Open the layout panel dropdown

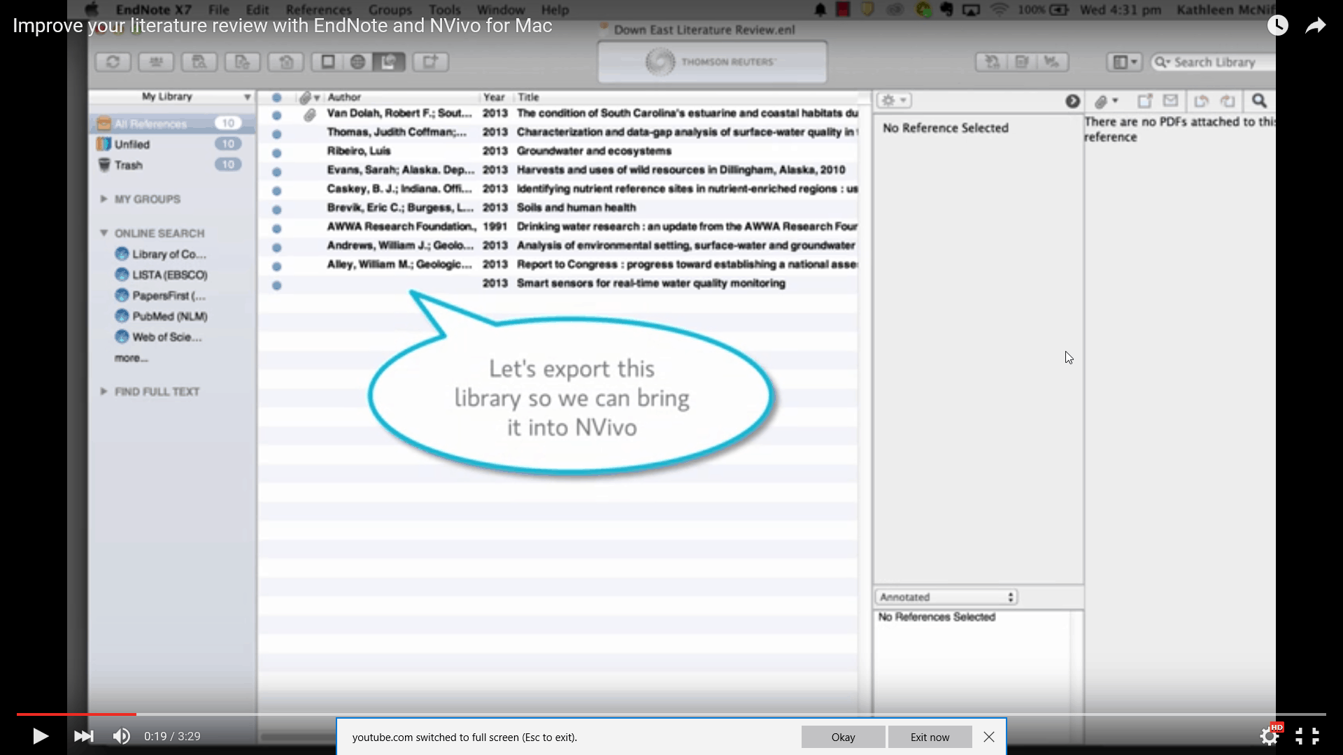click(x=1124, y=62)
